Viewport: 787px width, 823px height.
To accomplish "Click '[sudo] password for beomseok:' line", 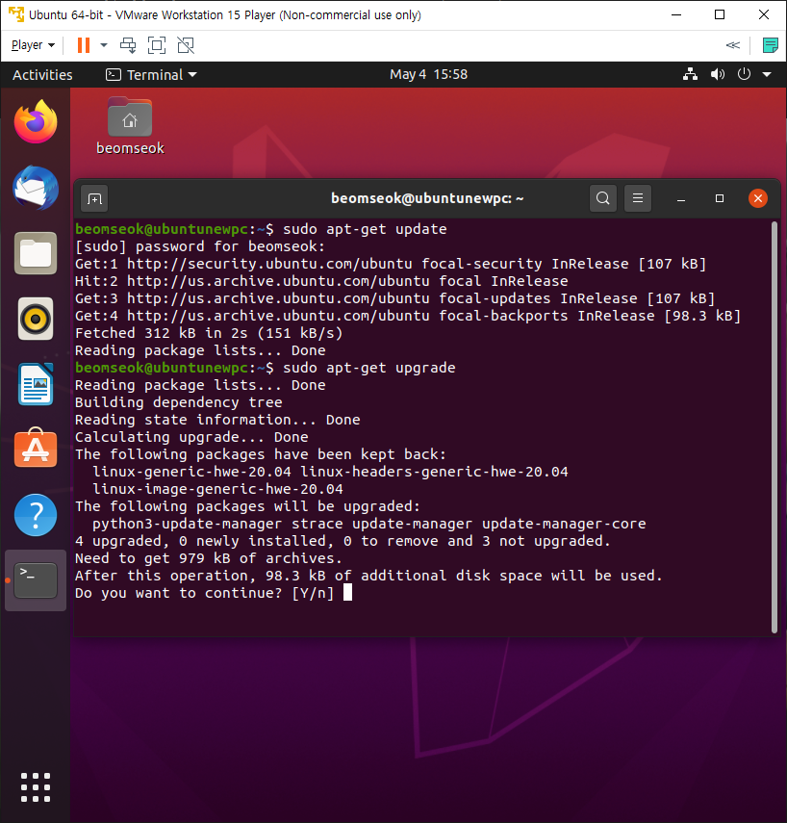I will [200, 246].
